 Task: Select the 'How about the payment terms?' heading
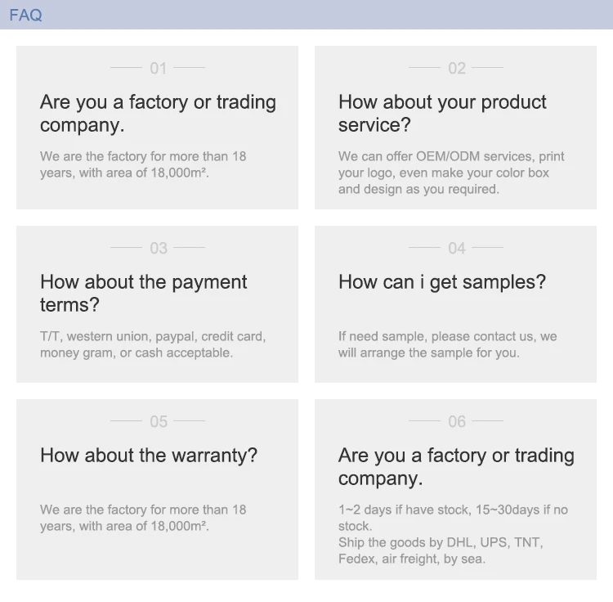point(143,294)
